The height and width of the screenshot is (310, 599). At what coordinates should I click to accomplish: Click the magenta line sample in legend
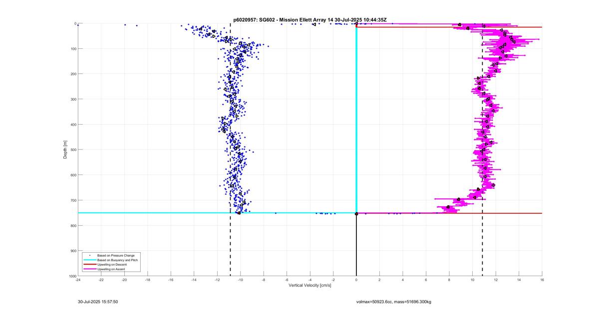[89, 269]
